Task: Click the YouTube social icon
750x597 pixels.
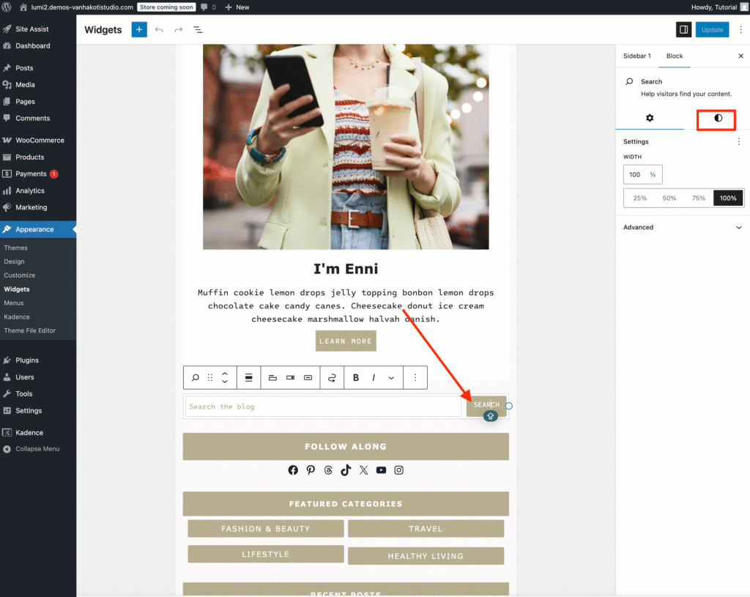Action: click(x=381, y=470)
